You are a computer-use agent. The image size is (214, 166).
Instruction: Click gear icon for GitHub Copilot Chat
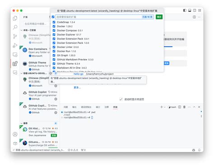pyautogui.click(x=56, y=113)
